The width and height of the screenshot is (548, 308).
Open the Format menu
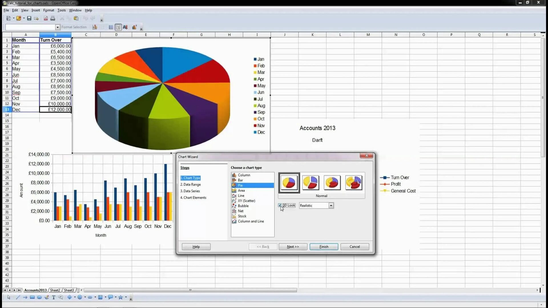[x=49, y=10]
